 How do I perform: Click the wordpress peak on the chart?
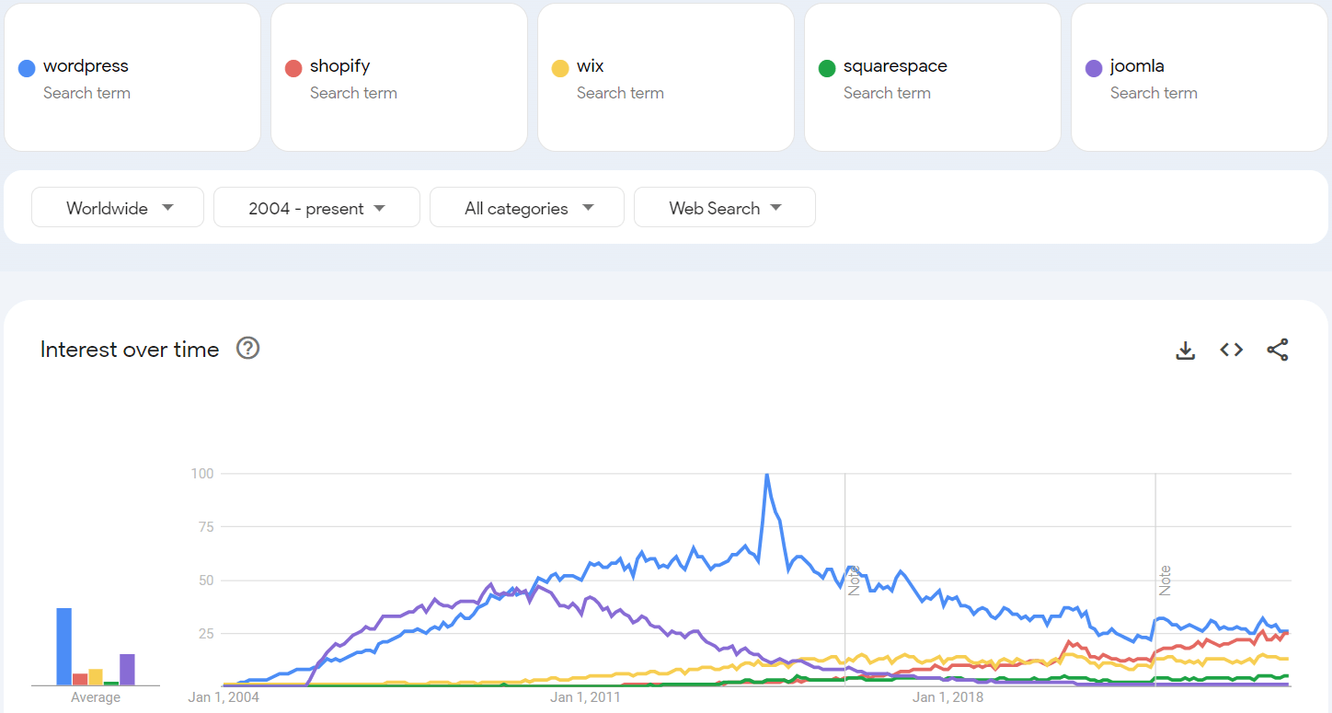pyautogui.click(x=766, y=475)
